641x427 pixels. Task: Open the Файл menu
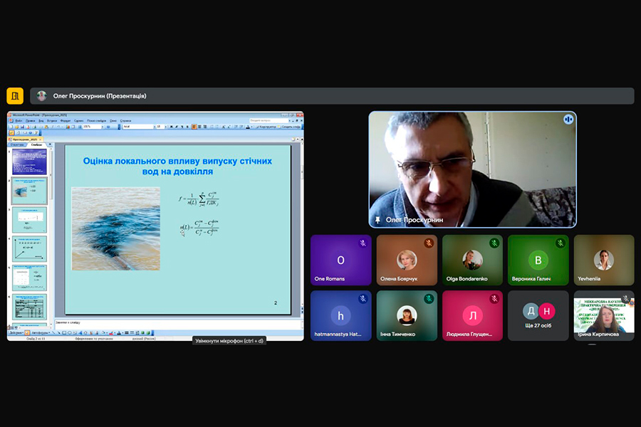point(19,121)
